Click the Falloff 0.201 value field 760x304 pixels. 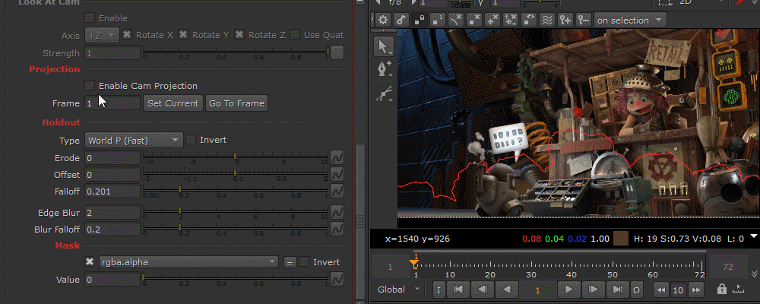pyautogui.click(x=112, y=192)
